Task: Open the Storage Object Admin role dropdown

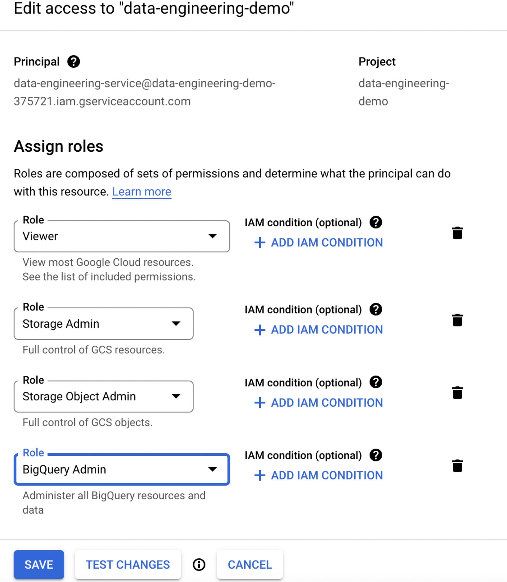Action: click(103, 396)
